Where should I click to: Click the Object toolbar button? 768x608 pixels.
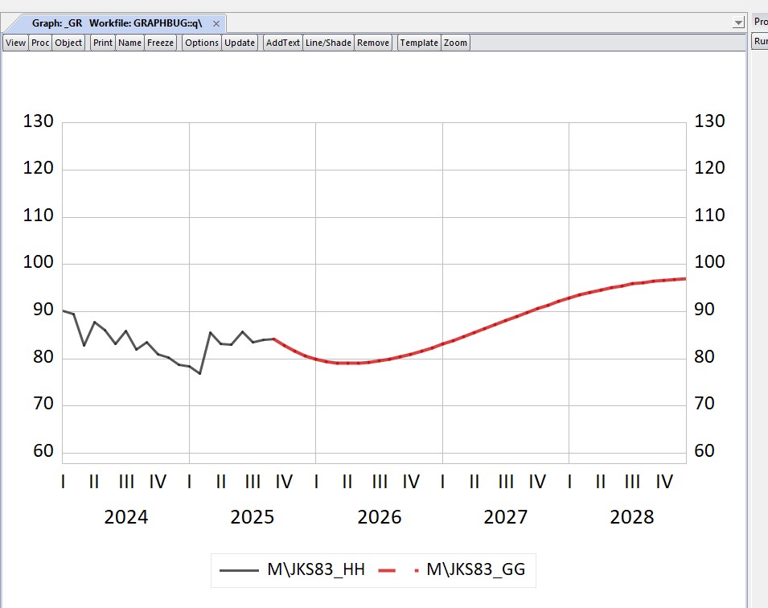(x=68, y=43)
